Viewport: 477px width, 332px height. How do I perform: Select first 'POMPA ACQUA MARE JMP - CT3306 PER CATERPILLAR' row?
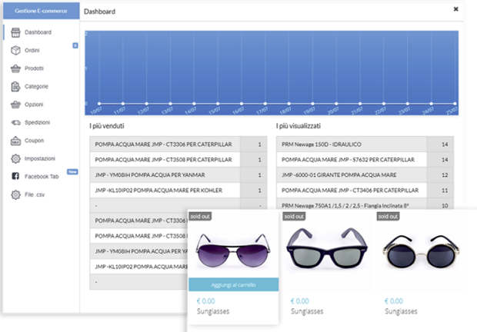click(178, 144)
